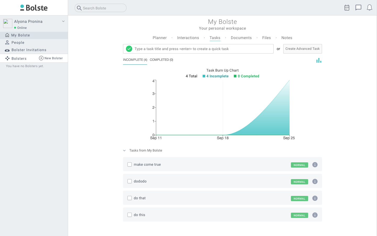
Task: Click the plus icon for New Bolster
Action: point(41,58)
